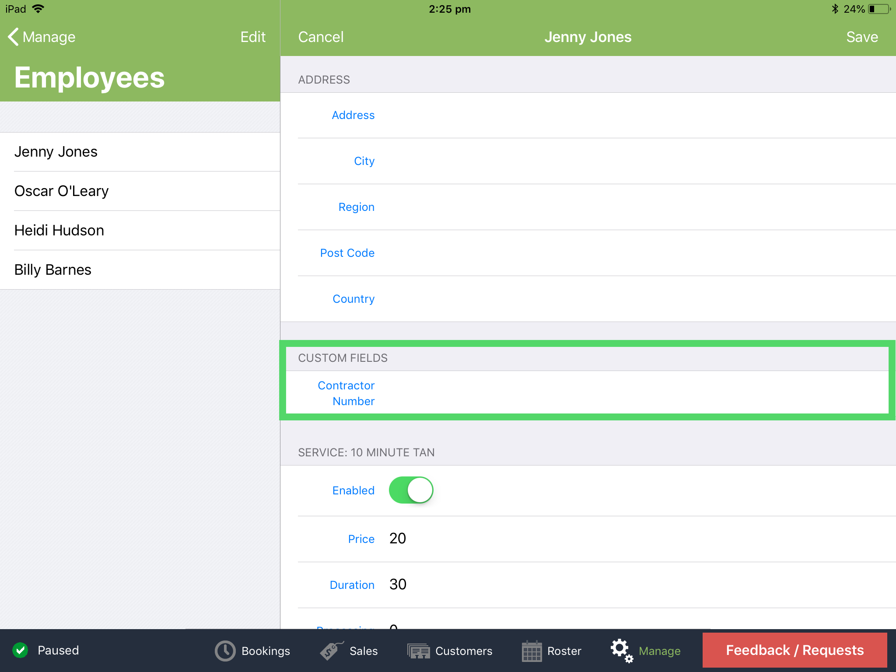The height and width of the screenshot is (672, 896).
Task: Save the Jenny Jones employee record
Action: (x=861, y=37)
